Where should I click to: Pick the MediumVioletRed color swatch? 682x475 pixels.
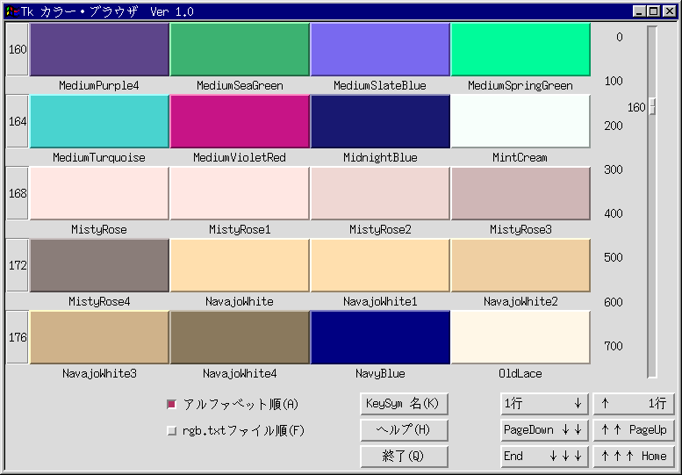240,122
